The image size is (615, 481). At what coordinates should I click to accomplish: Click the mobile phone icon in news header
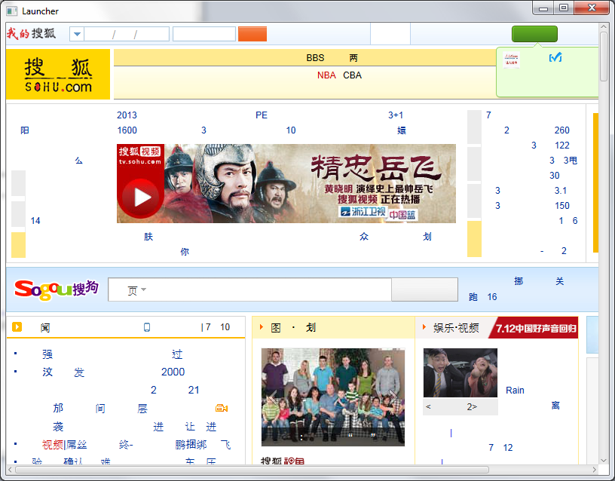tap(147, 327)
